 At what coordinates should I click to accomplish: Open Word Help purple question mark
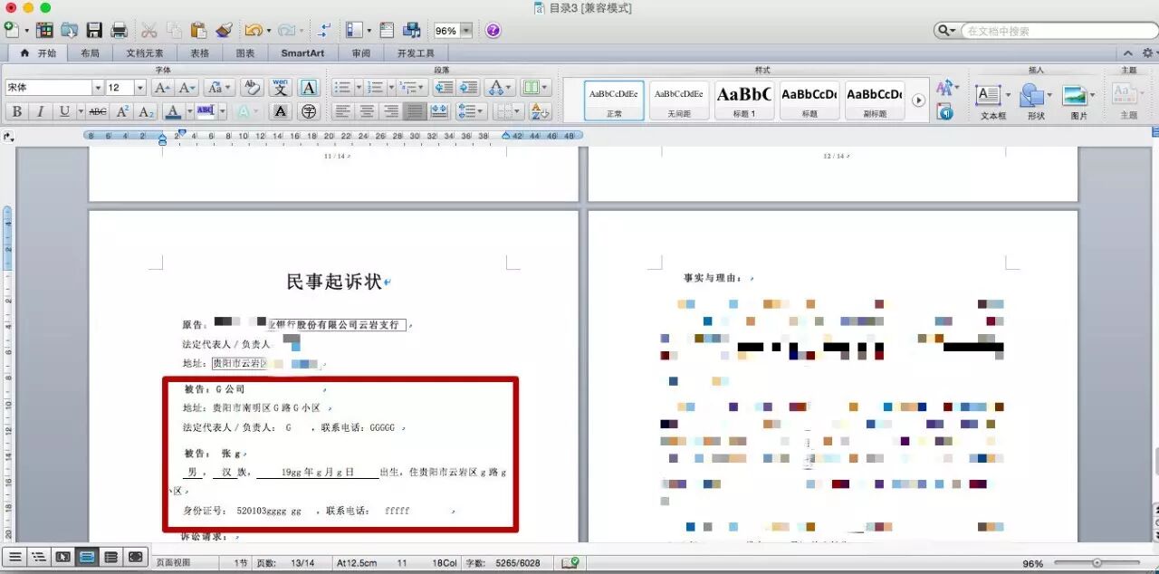(493, 30)
